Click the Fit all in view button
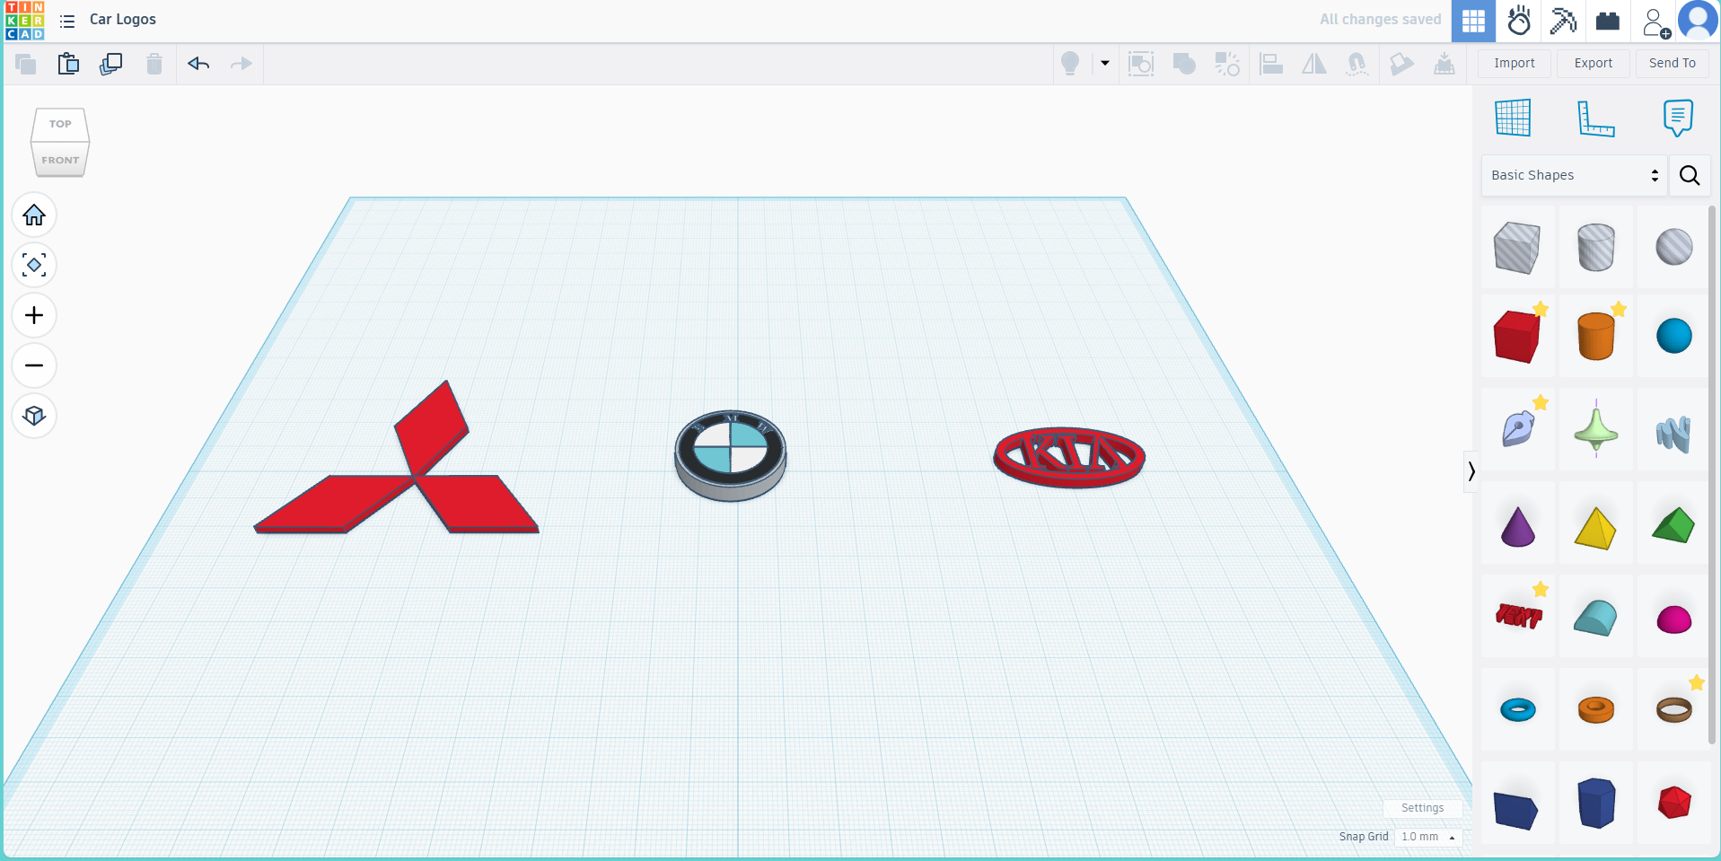This screenshot has width=1721, height=861. (34, 266)
